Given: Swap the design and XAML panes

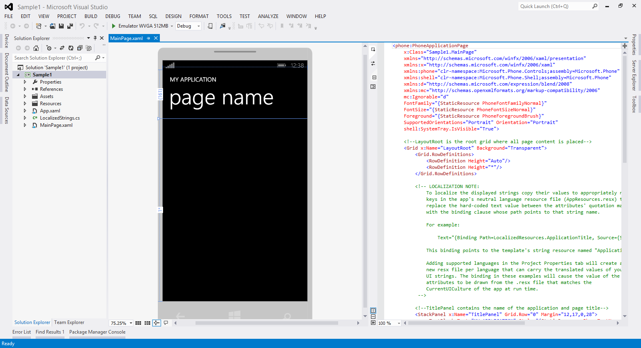Looking at the screenshot, I should [373, 63].
